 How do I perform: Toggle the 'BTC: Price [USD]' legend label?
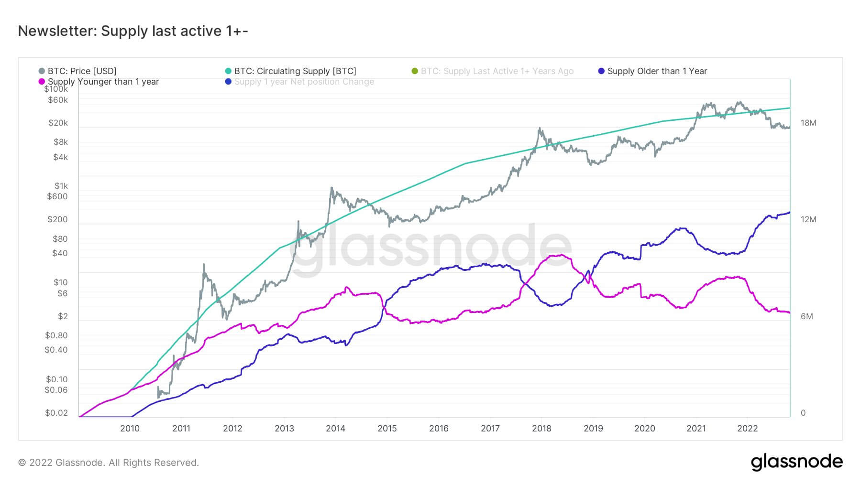(82, 71)
